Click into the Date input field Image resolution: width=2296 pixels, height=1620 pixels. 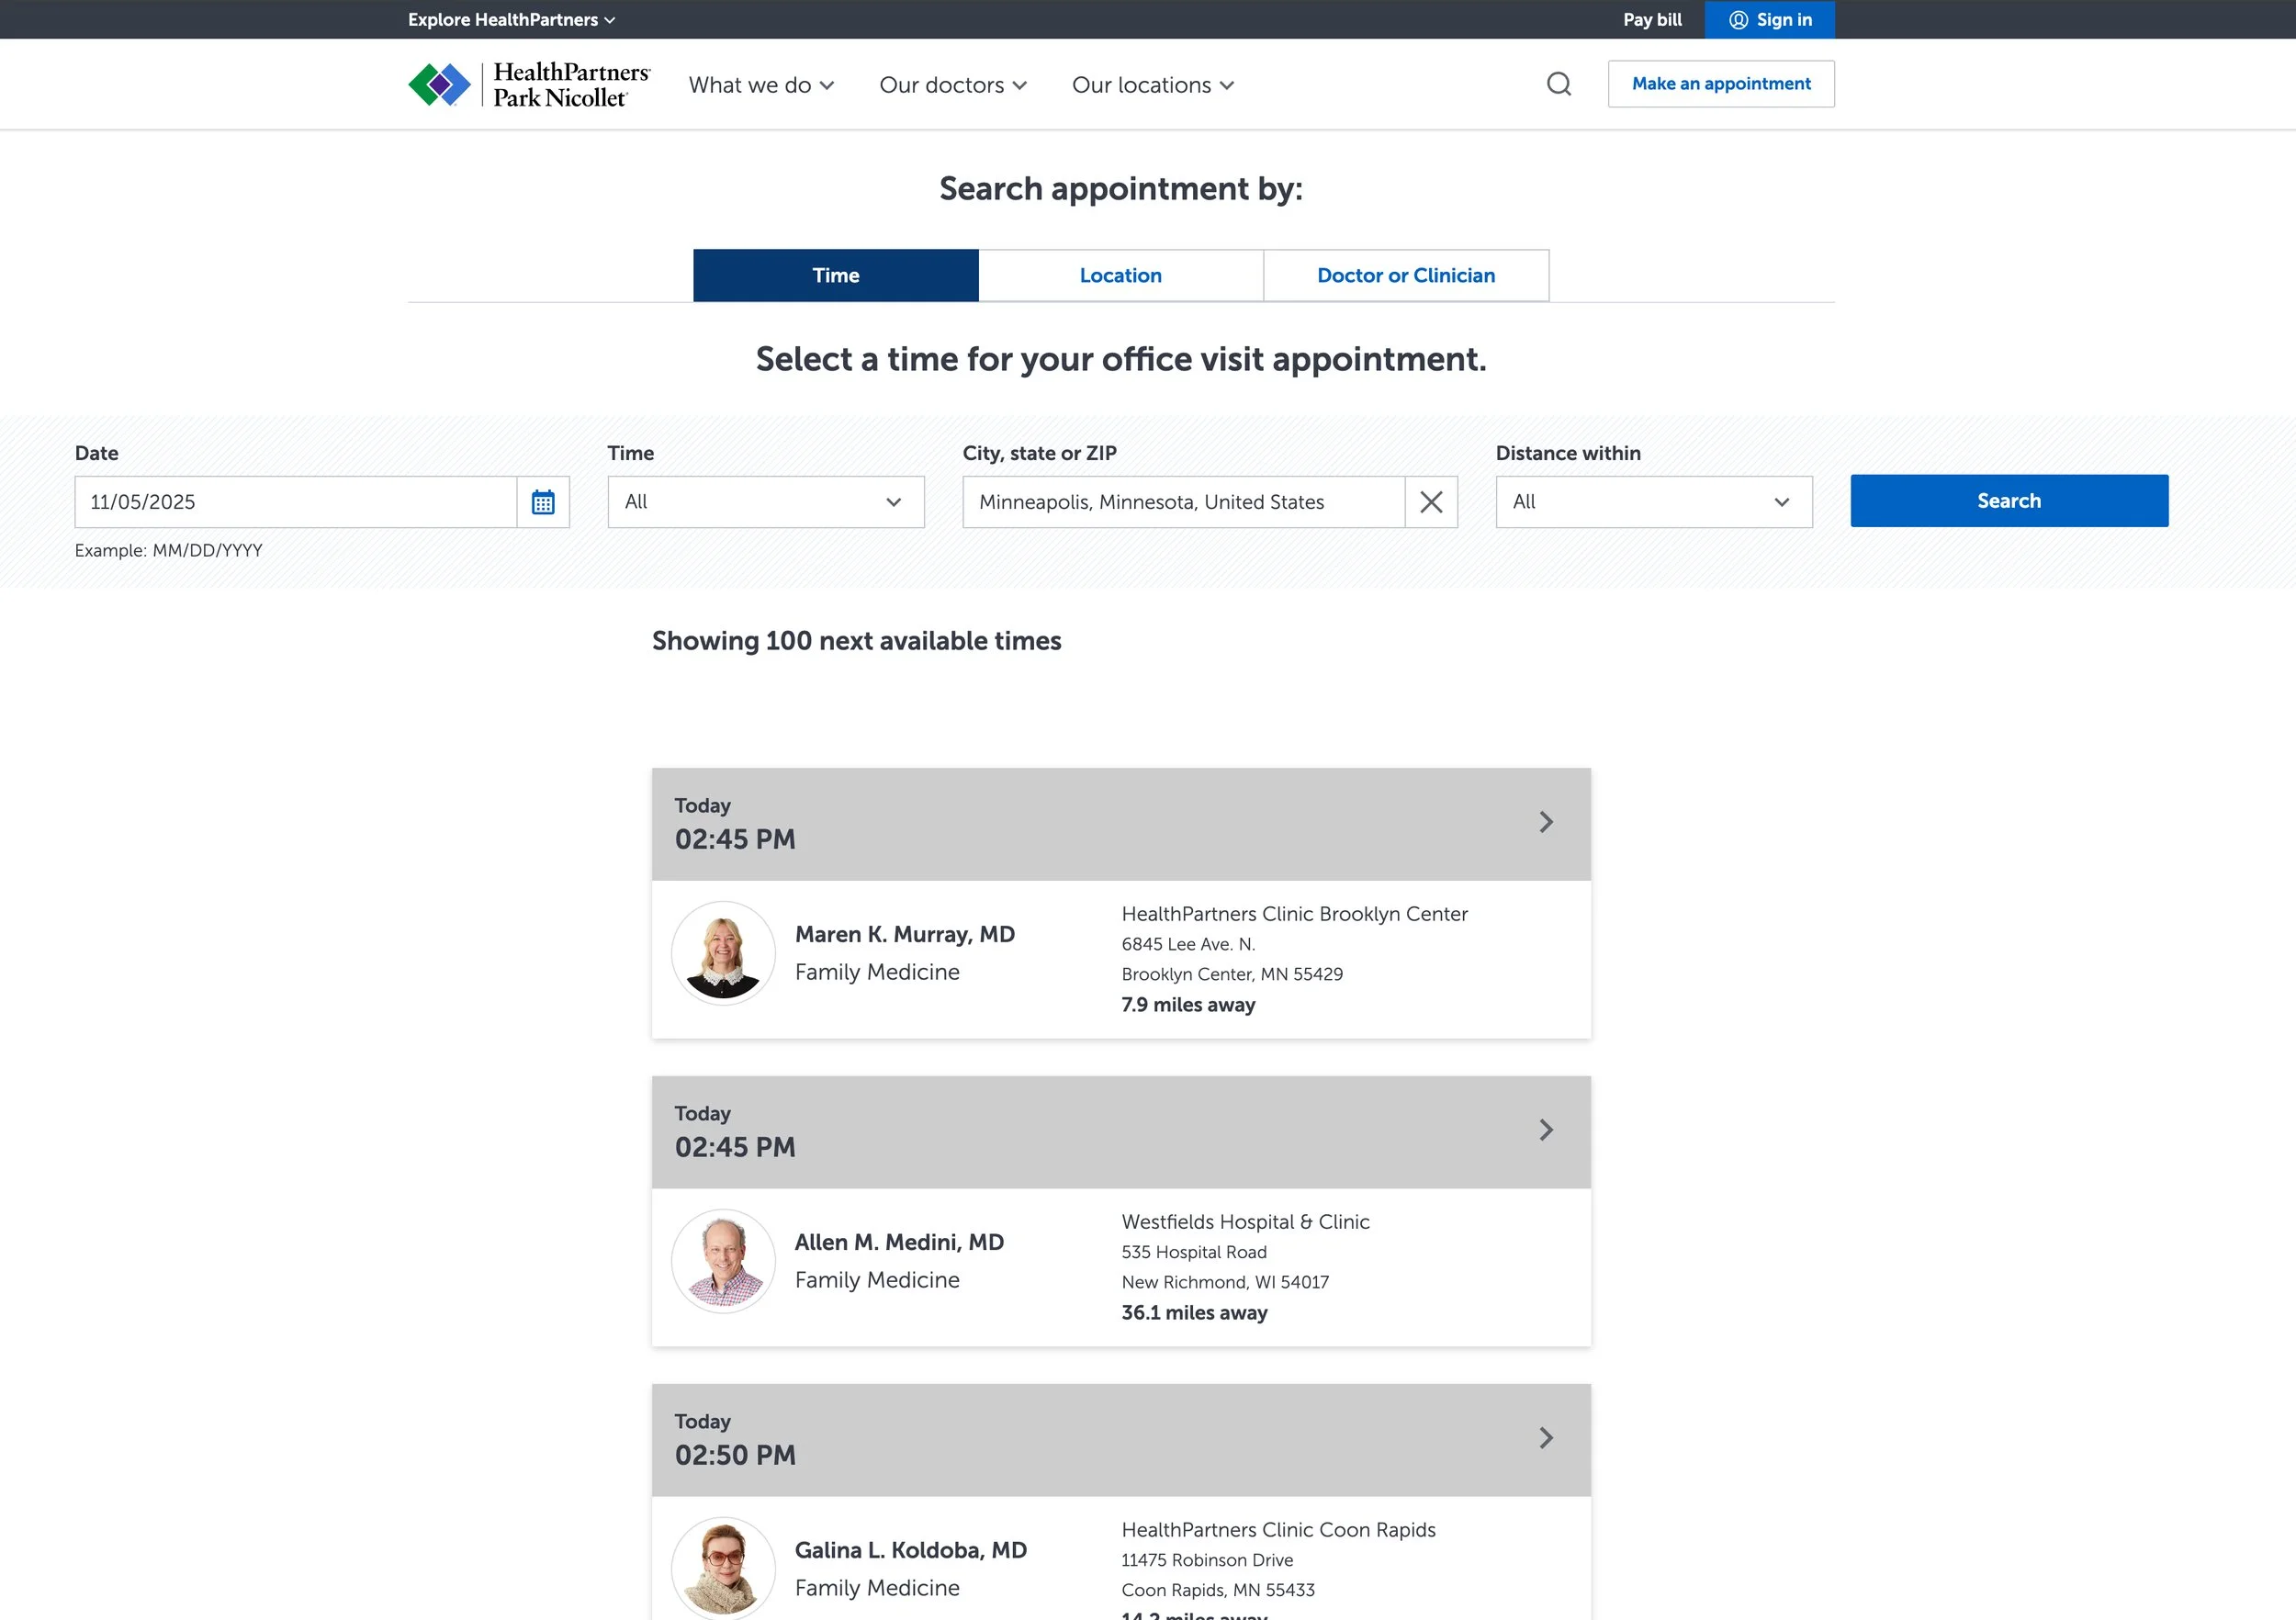coord(295,502)
